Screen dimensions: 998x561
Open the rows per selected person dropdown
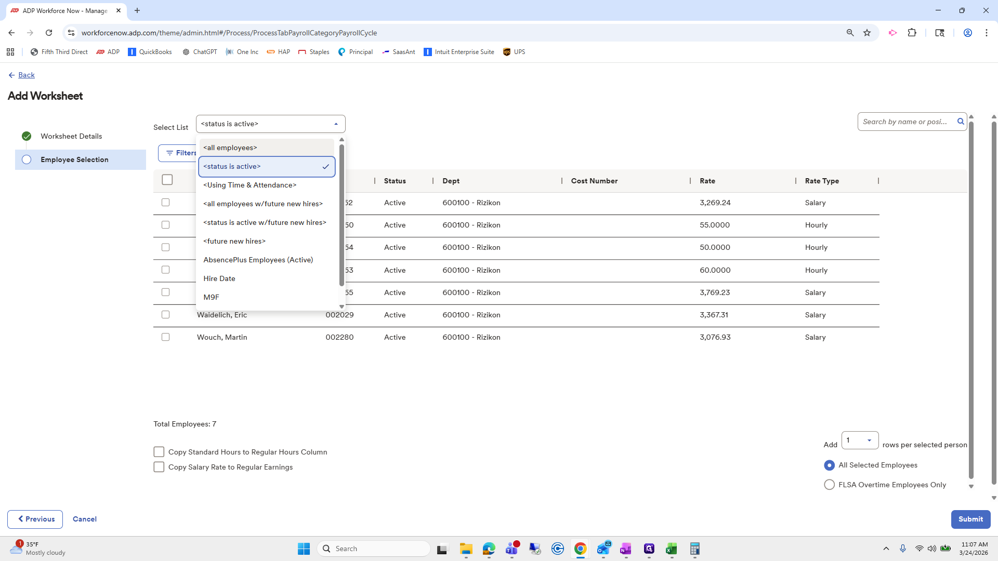point(860,440)
